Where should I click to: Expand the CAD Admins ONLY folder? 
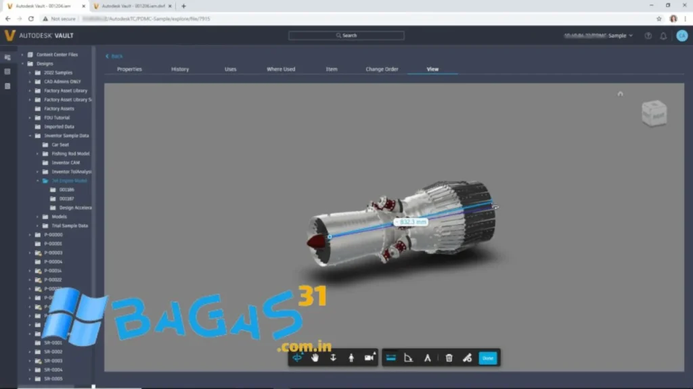click(30, 82)
